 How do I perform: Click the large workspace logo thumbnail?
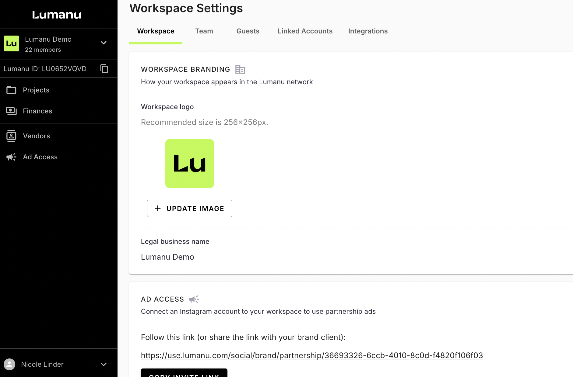tap(189, 164)
